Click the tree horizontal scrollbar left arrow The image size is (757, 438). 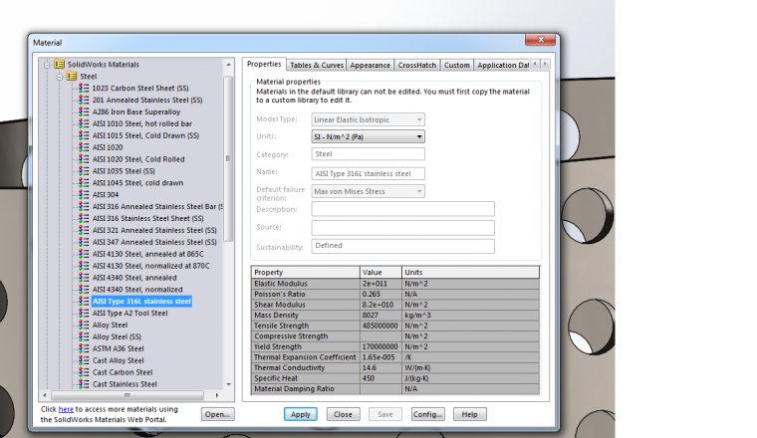pyautogui.click(x=45, y=395)
